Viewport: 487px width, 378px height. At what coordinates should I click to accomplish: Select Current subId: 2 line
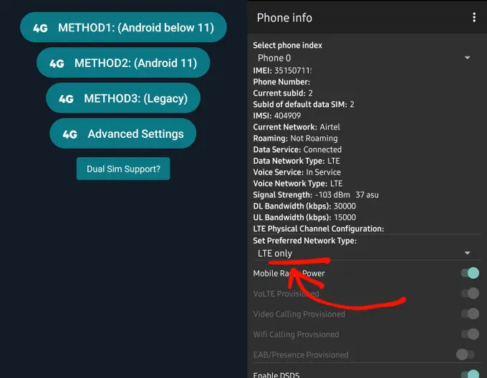[x=283, y=93]
